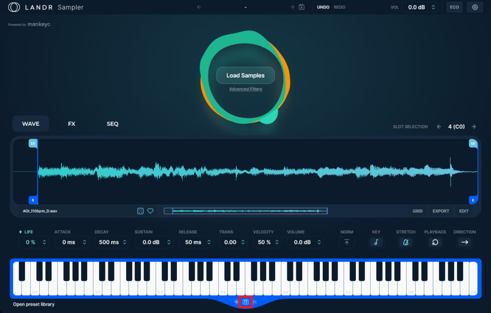Click the VELOCITY 50 % value

(x=264, y=242)
